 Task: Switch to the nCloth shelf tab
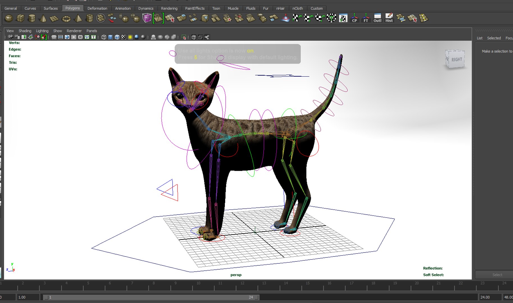(x=298, y=8)
